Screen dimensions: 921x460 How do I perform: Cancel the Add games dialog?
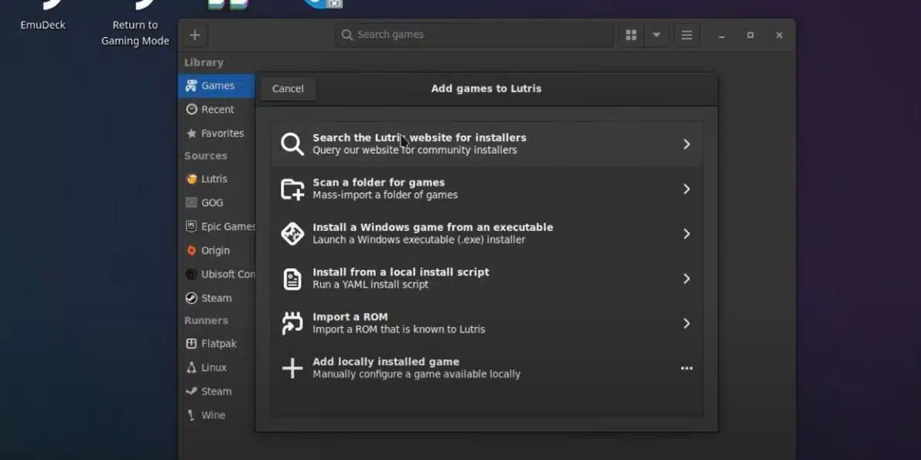[288, 89]
